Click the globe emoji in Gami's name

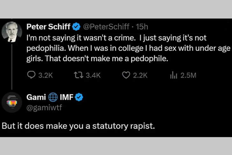[x=53, y=97]
